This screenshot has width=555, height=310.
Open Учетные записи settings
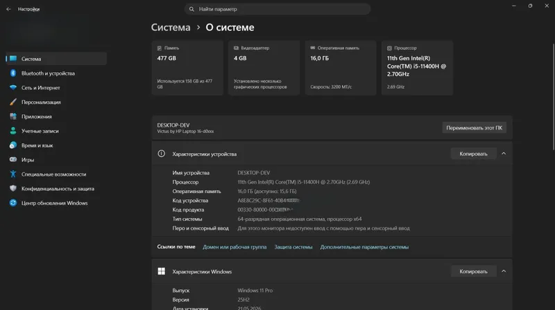tap(56, 131)
